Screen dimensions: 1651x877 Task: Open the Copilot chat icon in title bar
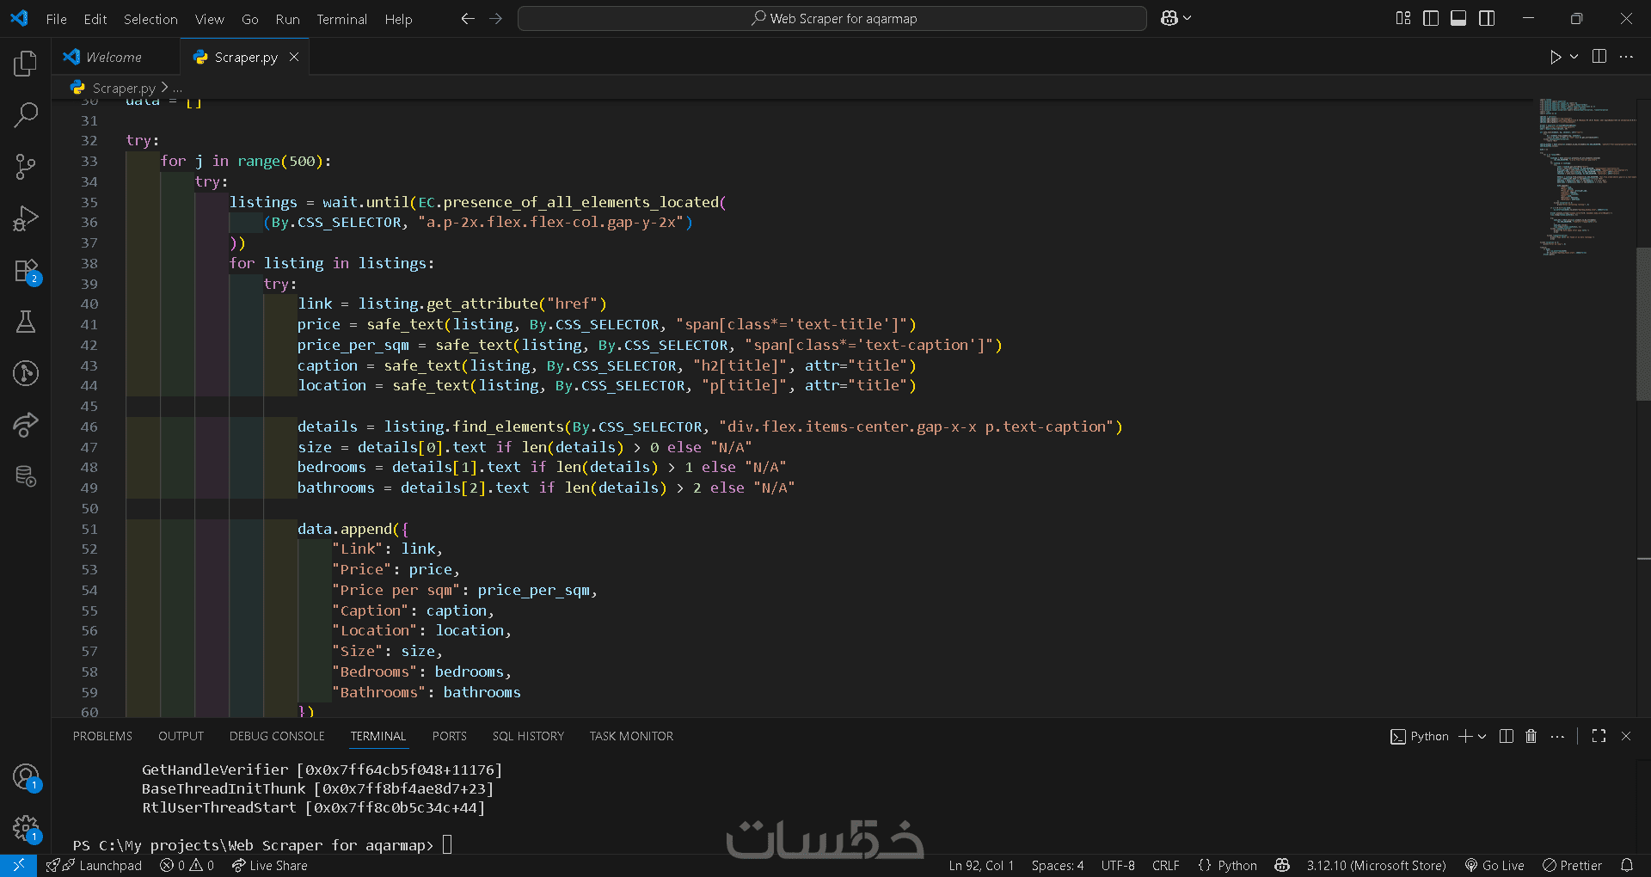click(1169, 18)
